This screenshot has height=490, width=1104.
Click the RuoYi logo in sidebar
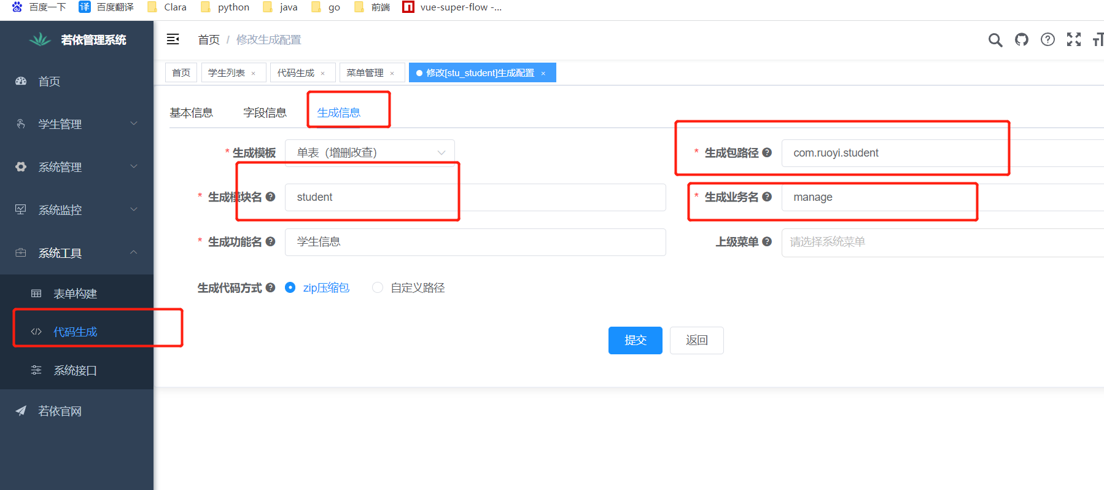click(40, 39)
